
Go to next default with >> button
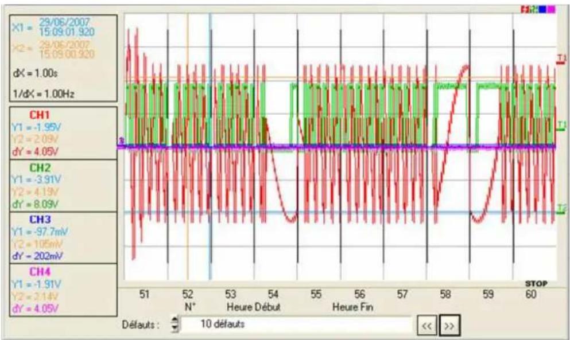click(x=449, y=326)
